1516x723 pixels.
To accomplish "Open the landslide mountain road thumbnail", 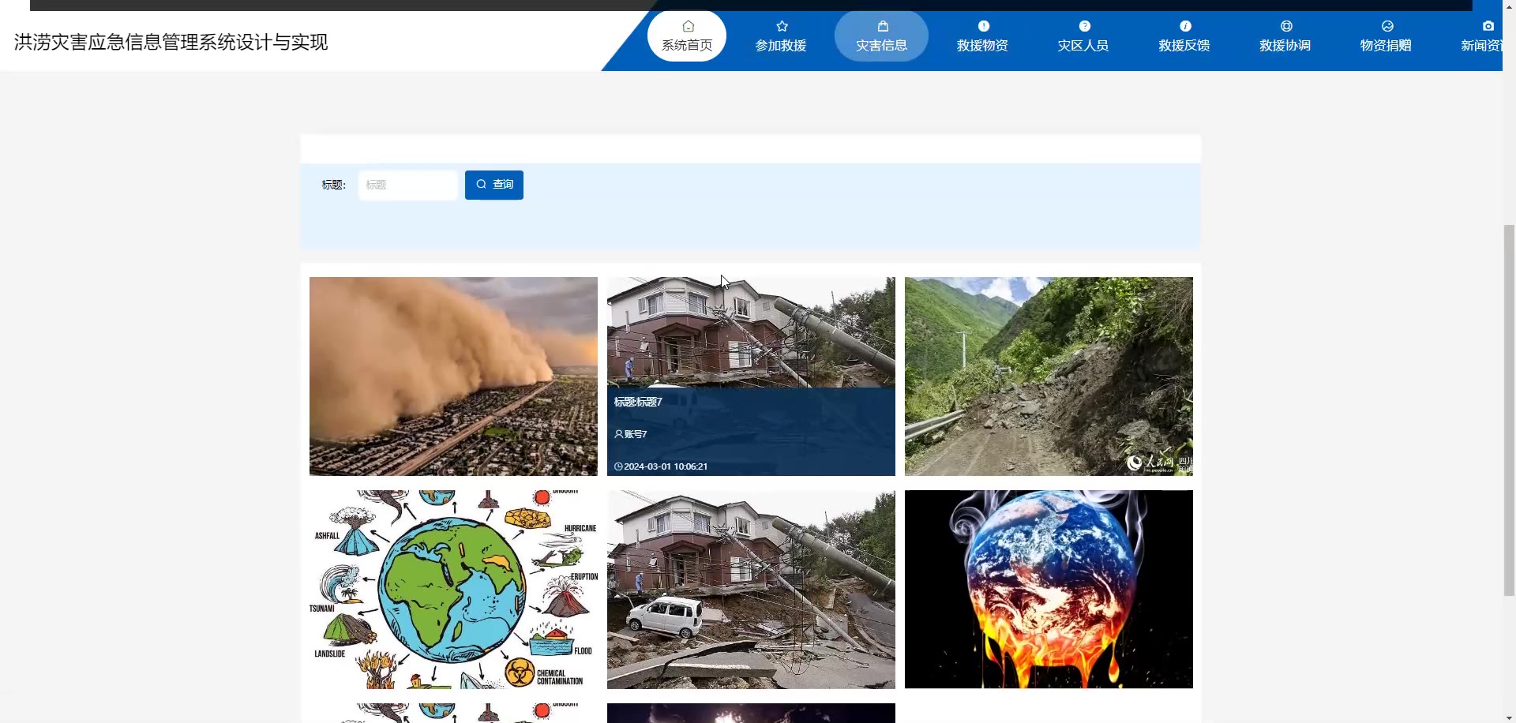I will [x=1049, y=376].
